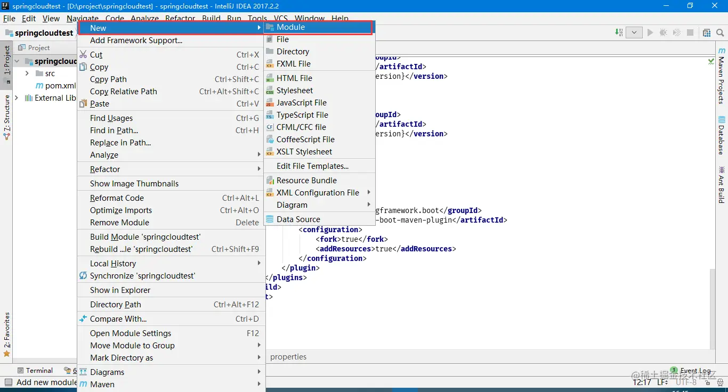Open the Event Log panel

point(691,371)
